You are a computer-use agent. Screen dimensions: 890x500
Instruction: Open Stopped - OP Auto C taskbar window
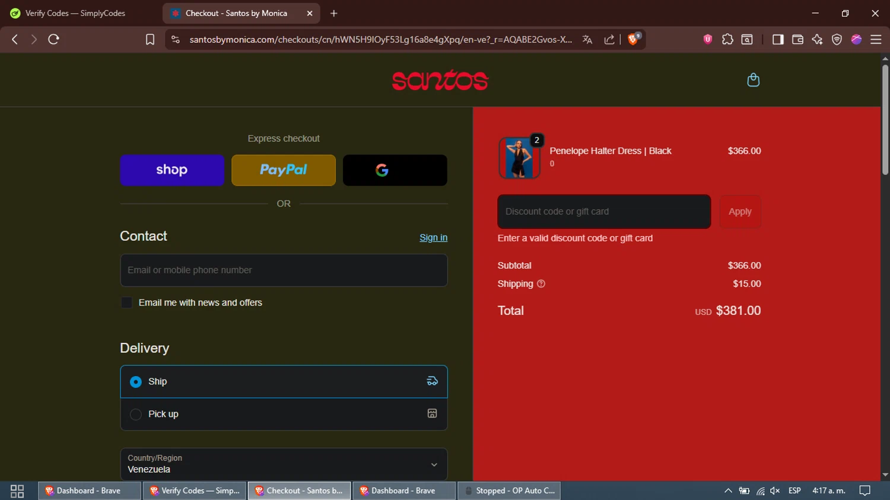point(509,491)
